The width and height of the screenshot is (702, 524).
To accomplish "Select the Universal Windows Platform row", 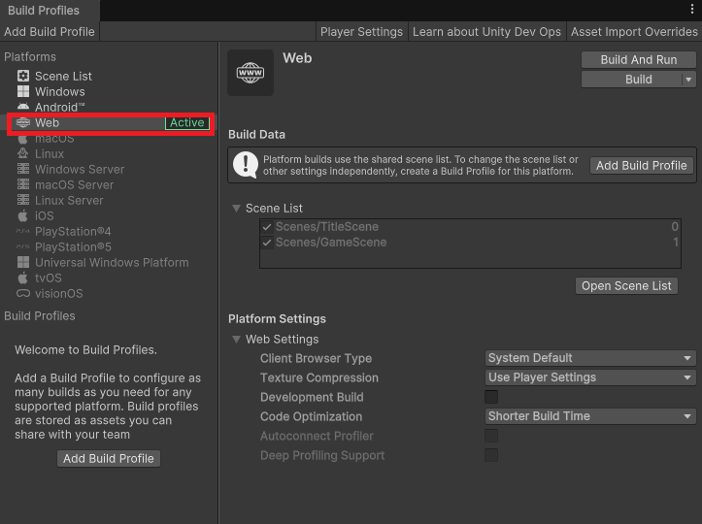I will tap(109, 262).
